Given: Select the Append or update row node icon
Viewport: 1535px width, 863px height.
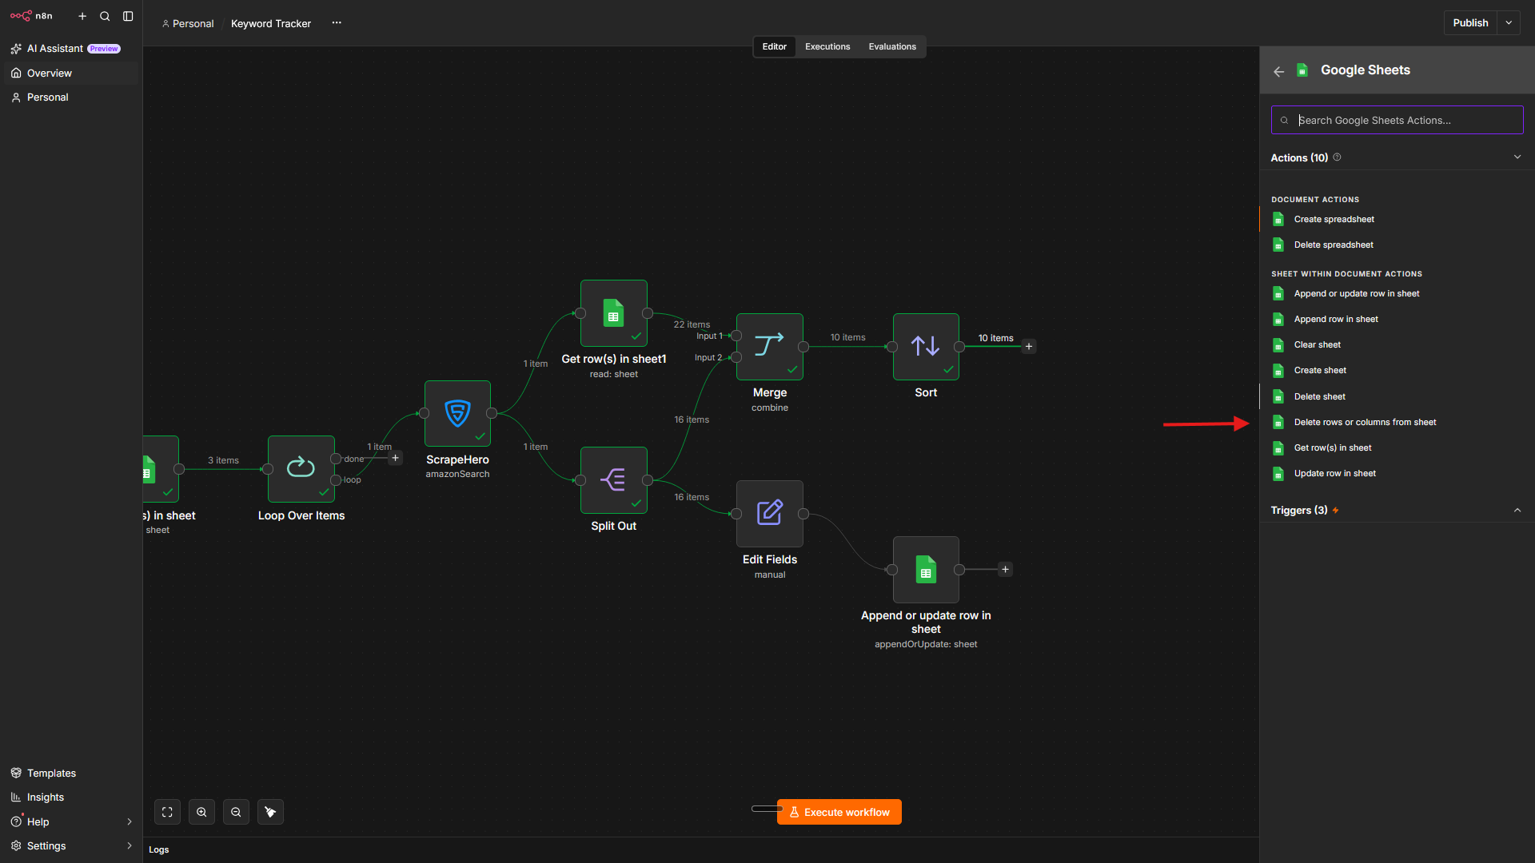Looking at the screenshot, I should tap(926, 570).
